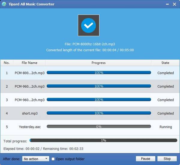Click the Completed state in row 2
This screenshot has width=180, height=165.
[166, 86]
